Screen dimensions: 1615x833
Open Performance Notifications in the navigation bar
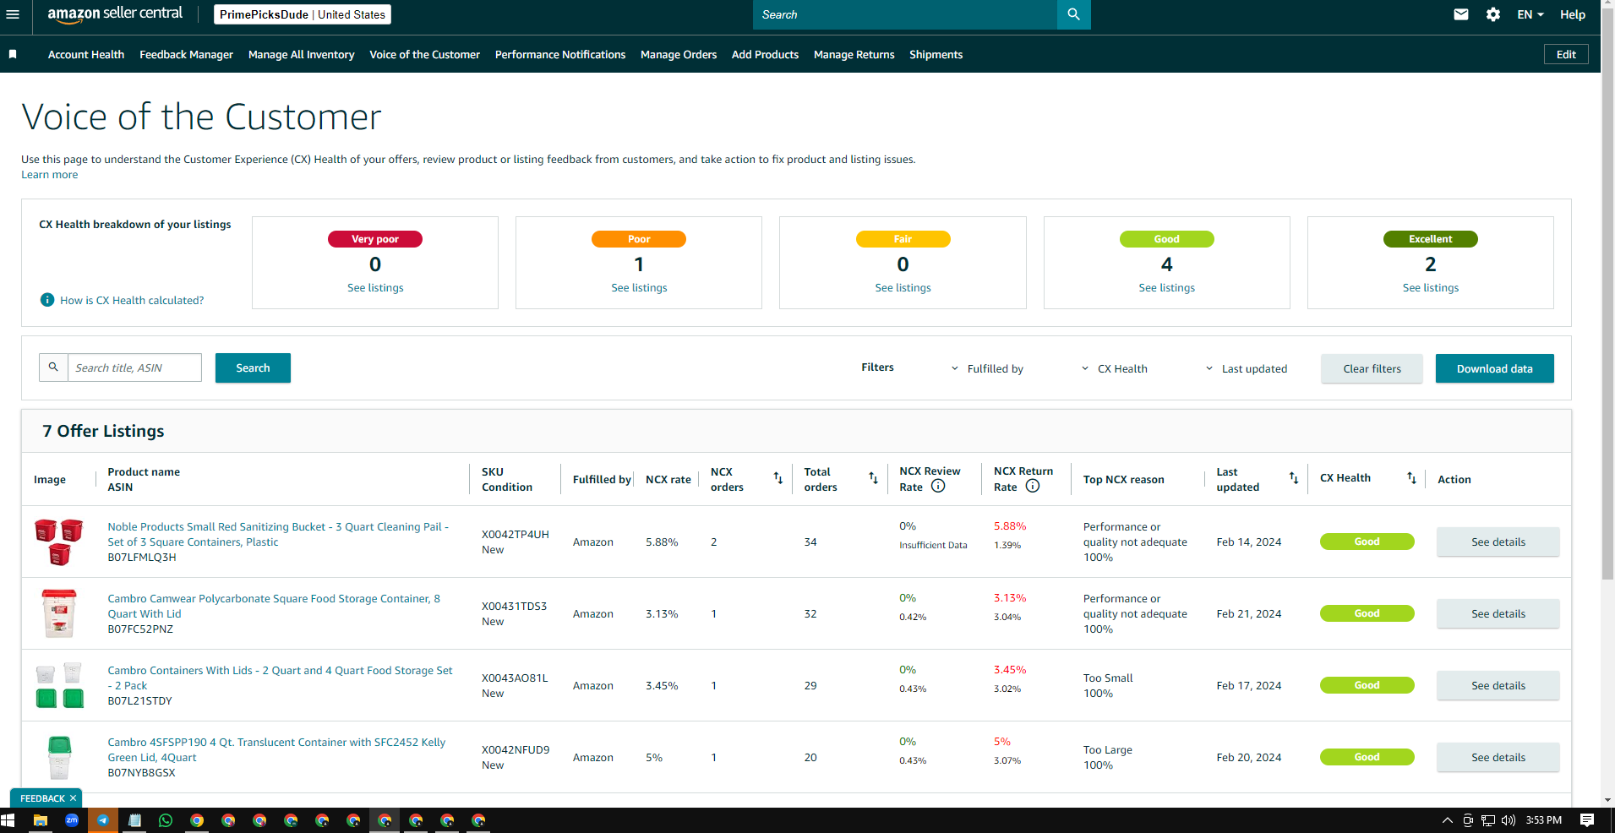(560, 54)
